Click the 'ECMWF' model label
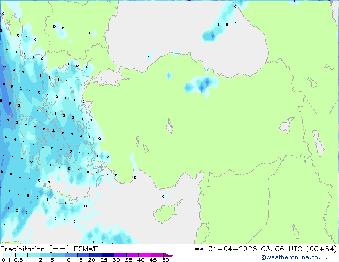Image resolution: width=339 pixels, height=262 pixels. pos(86,249)
